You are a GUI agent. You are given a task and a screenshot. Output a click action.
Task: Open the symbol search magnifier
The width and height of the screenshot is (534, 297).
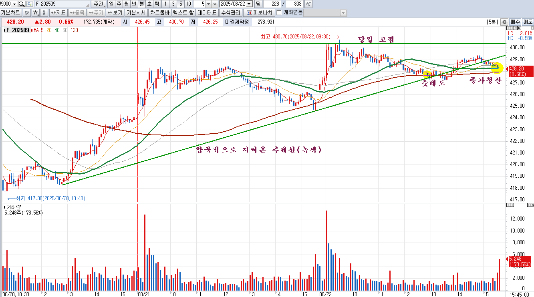pos(22,4)
